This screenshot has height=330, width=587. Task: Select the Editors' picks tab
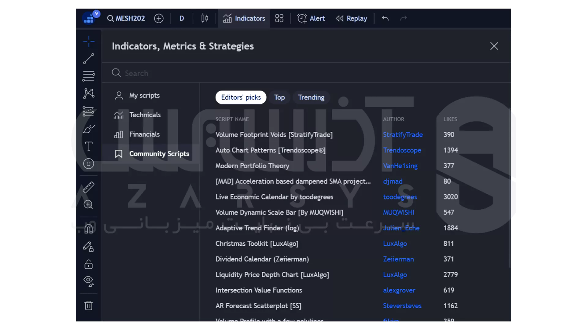coord(241,97)
